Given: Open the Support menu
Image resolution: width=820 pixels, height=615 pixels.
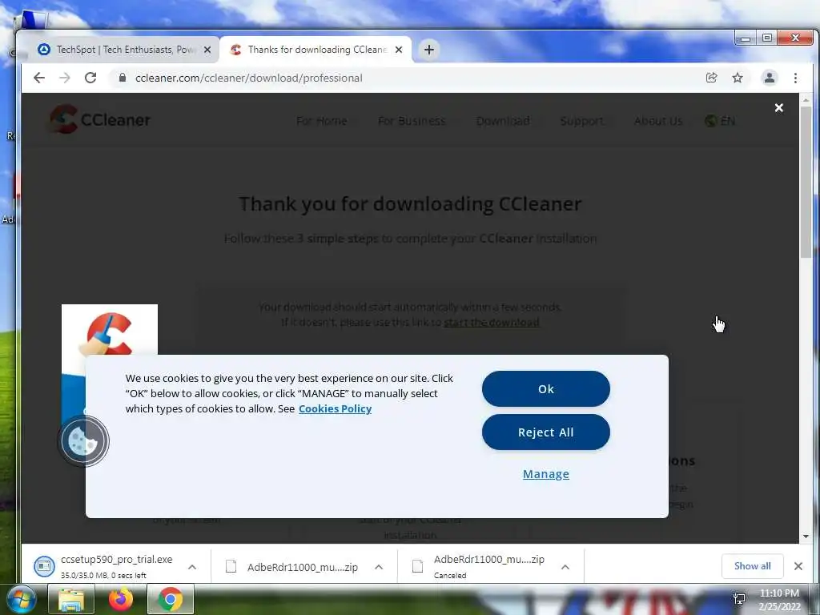Looking at the screenshot, I should (581, 122).
